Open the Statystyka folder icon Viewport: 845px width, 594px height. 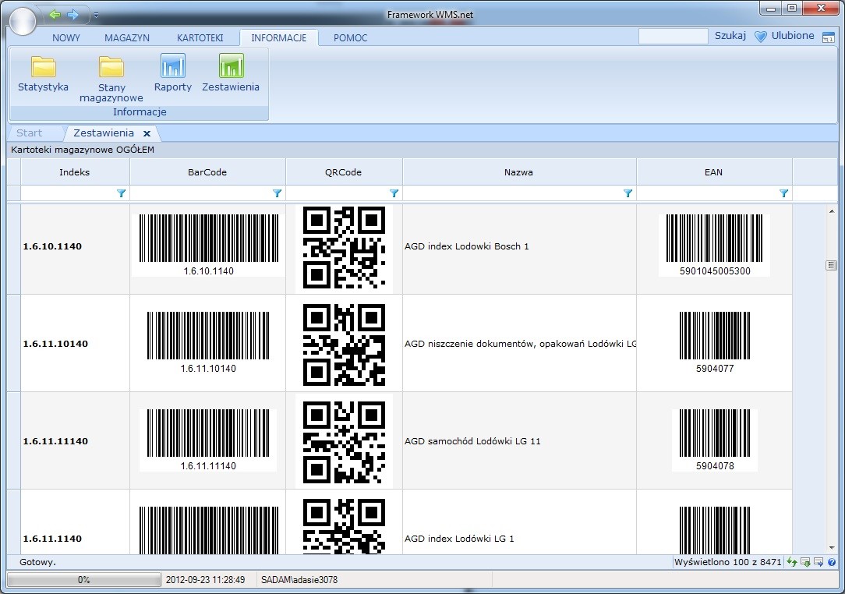coord(43,67)
